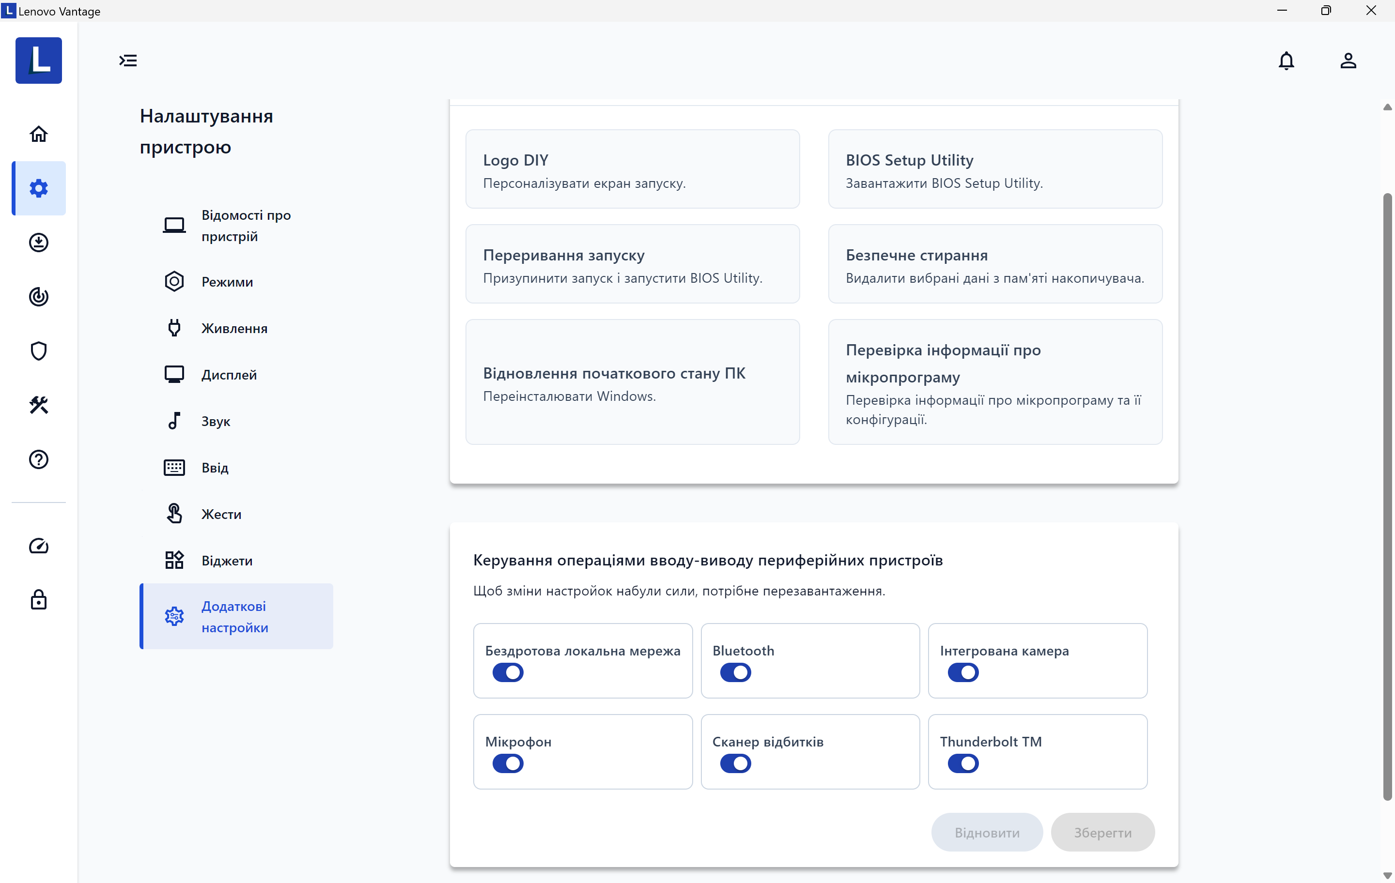
Task: Click Безпечне стирання card
Action: (x=995, y=264)
